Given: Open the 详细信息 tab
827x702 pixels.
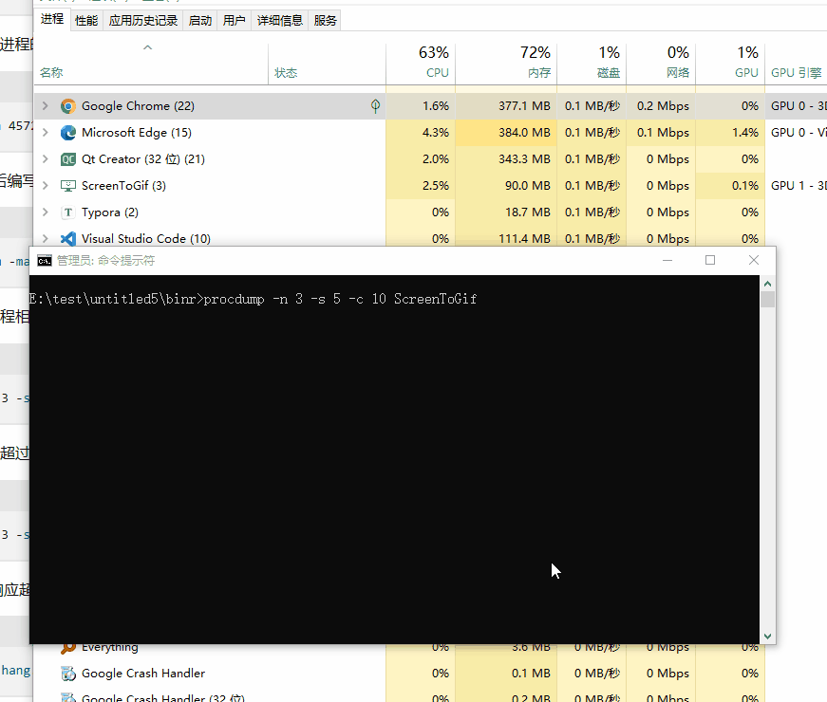Looking at the screenshot, I should click(x=279, y=21).
